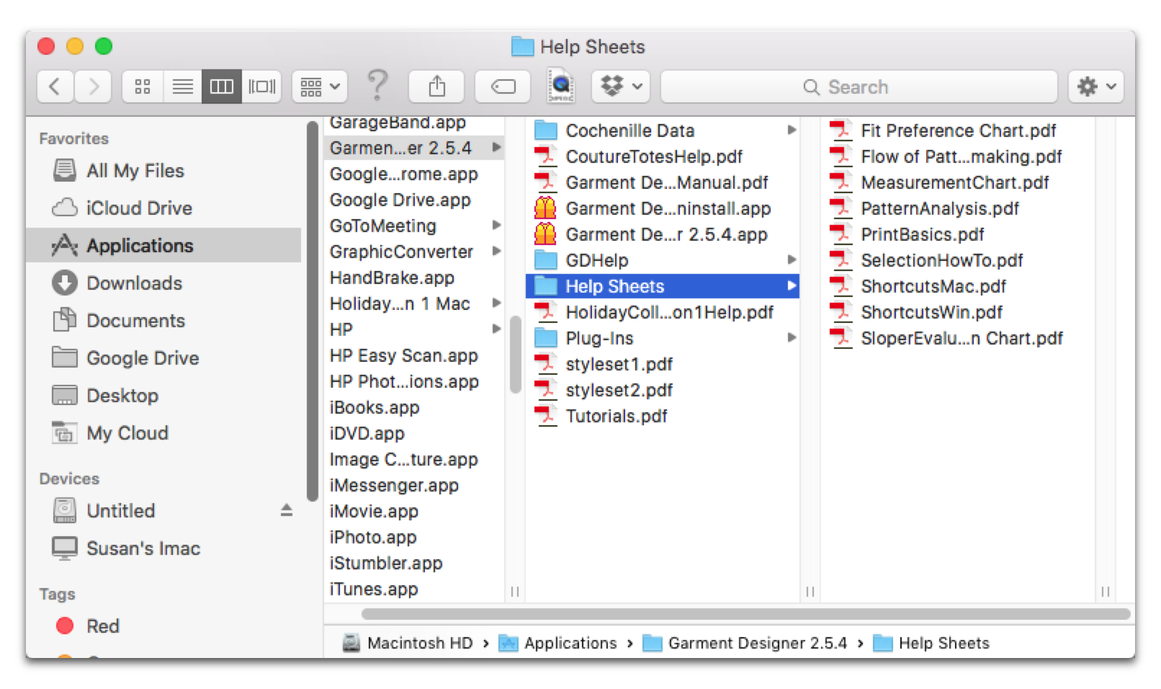Image resolution: width=1161 pixels, height=689 pixels.
Task: Switch to column view
Action: (221, 87)
